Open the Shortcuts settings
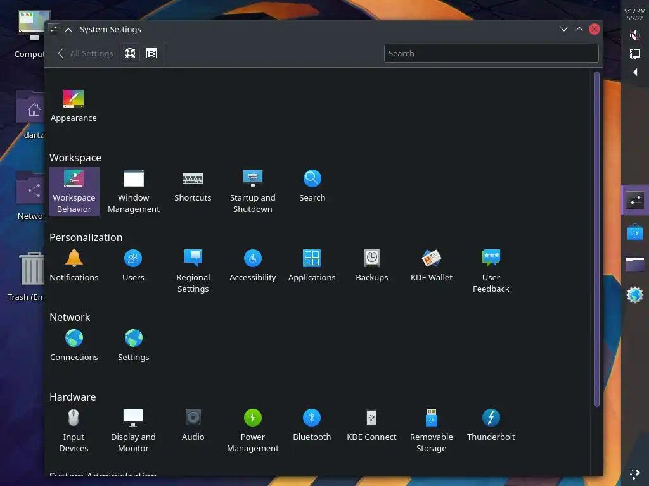The height and width of the screenshot is (486, 649). tap(193, 186)
